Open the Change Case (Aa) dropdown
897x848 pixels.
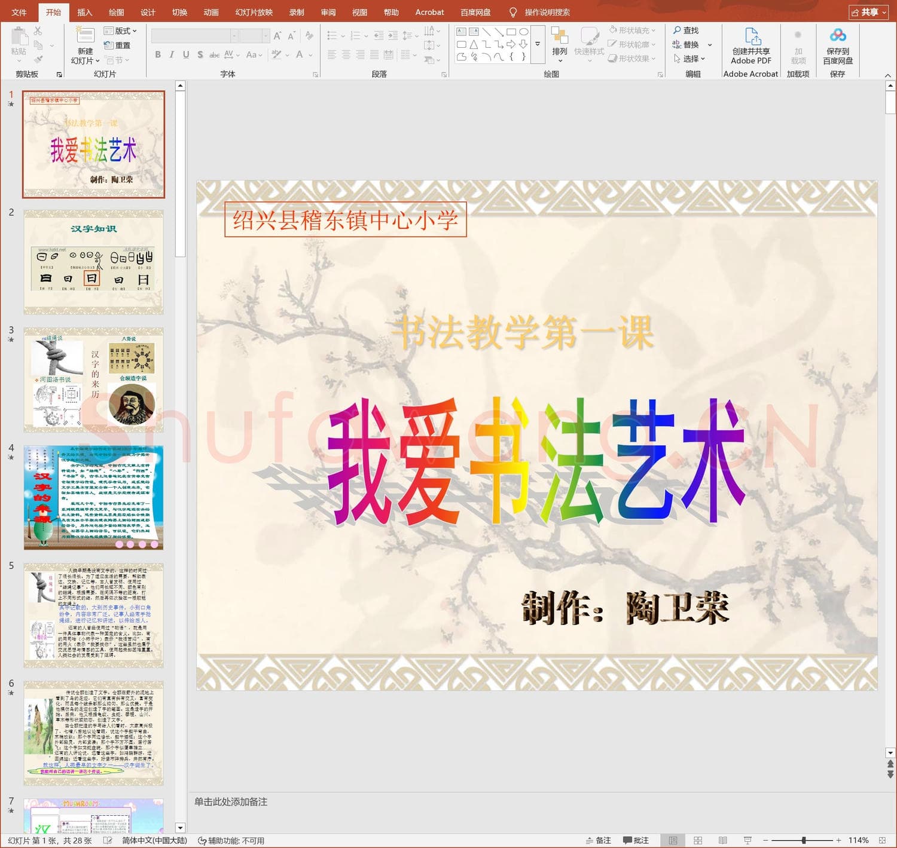pyautogui.click(x=255, y=54)
